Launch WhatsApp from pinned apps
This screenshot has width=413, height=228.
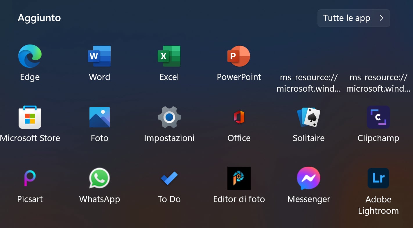(x=99, y=178)
